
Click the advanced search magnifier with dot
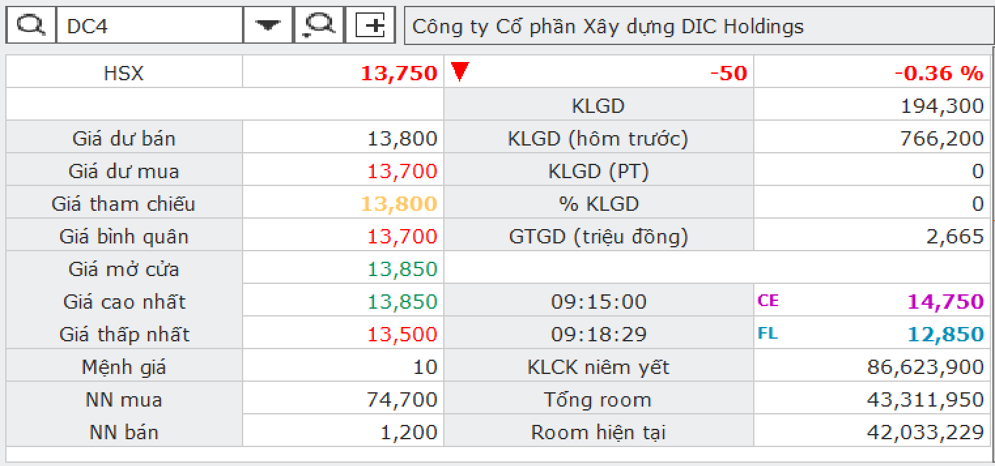[319, 26]
